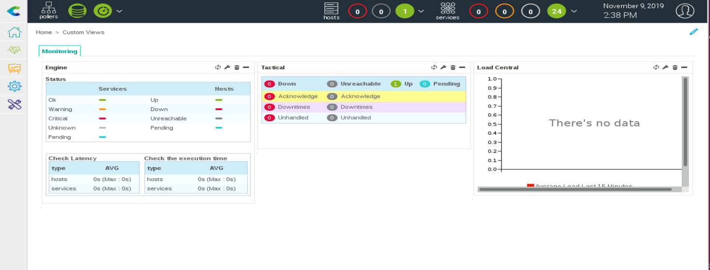Collapse the Load Central widget

coord(684,68)
